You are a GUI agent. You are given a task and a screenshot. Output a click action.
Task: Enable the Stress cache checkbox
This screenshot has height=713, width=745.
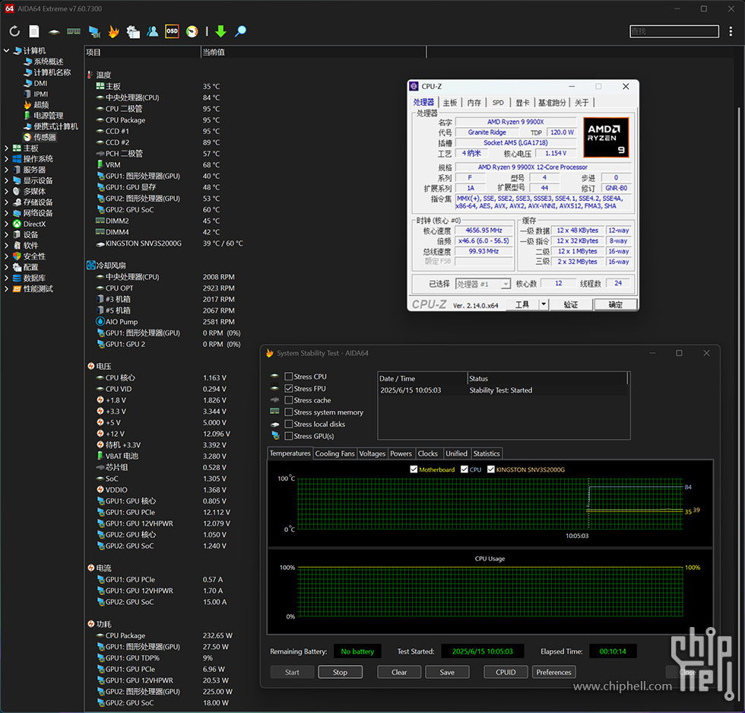[288, 400]
